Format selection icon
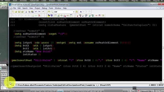Viewport: 164px width, 92px height. pos(93,16)
